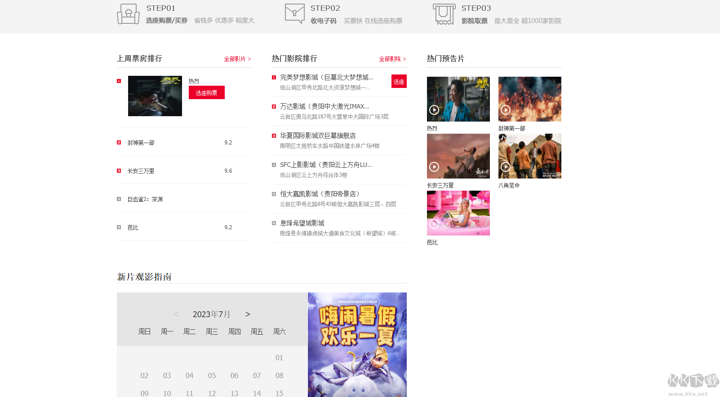Click the 选座购票 button for 热烈
720x397 pixels.
(207, 93)
